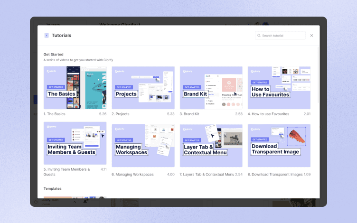Focus the Search tutorial input field
Viewport: 357px width, 223px height.
(x=280, y=36)
